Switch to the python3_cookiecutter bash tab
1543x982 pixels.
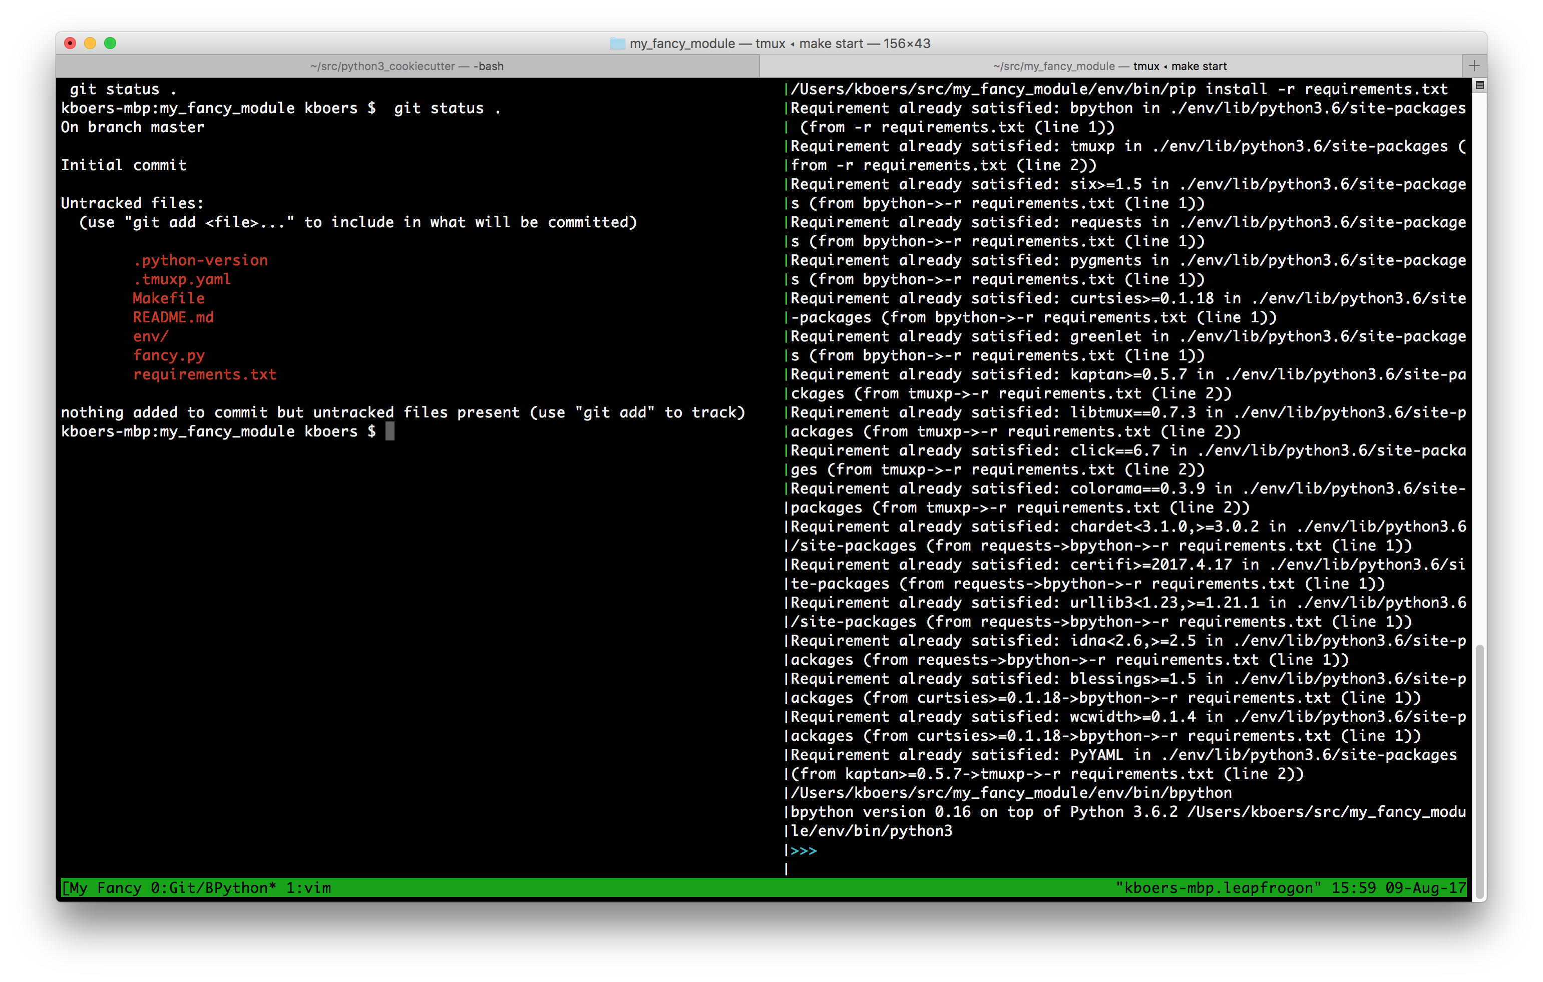[x=407, y=66]
